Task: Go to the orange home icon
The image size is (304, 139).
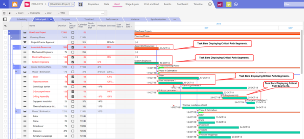Action: point(15,4)
